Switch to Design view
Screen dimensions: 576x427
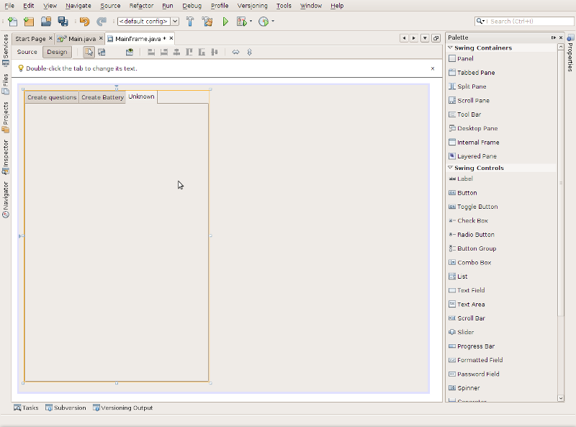click(57, 52)
